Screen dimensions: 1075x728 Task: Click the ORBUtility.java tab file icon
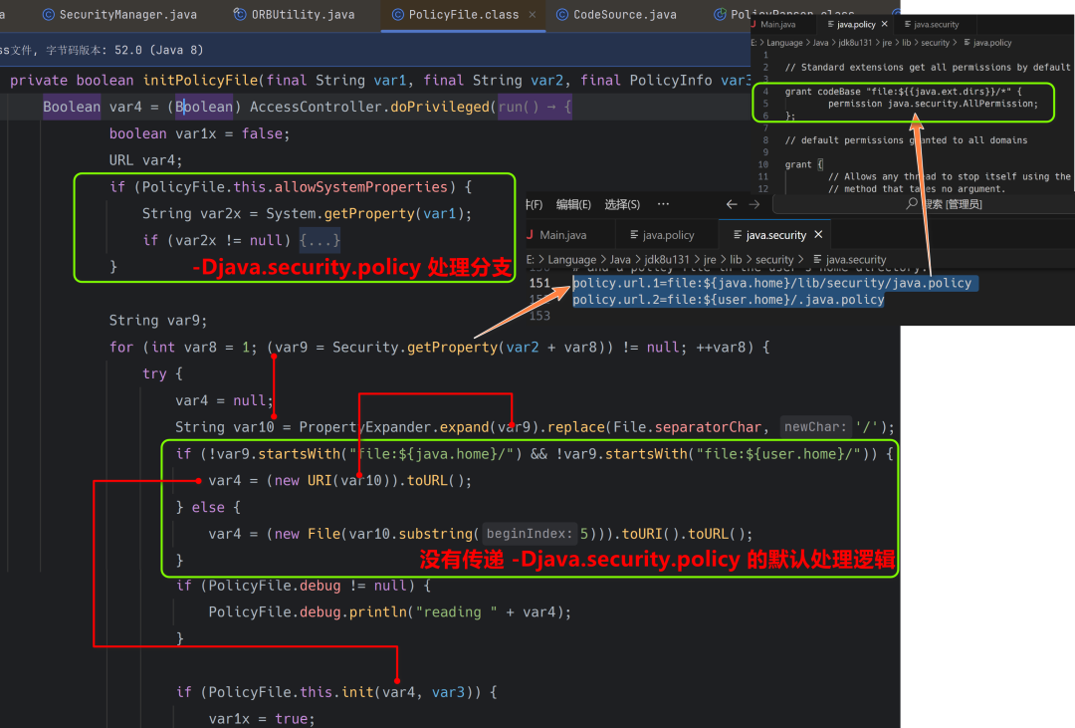click(239, 14)
